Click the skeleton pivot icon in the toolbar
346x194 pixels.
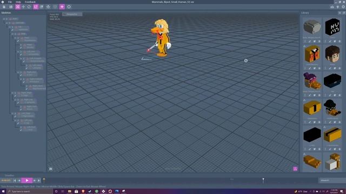48,7
